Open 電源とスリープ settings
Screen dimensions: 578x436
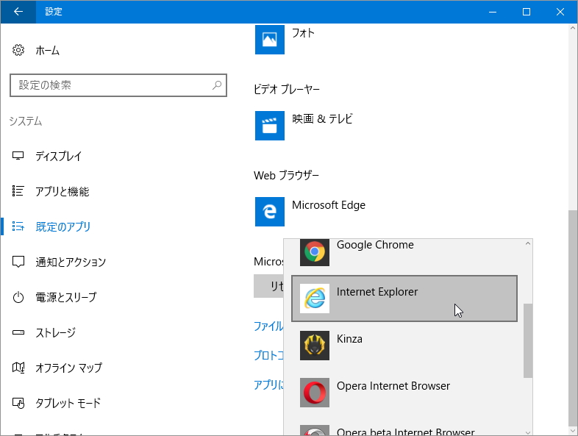click(66, 297)
